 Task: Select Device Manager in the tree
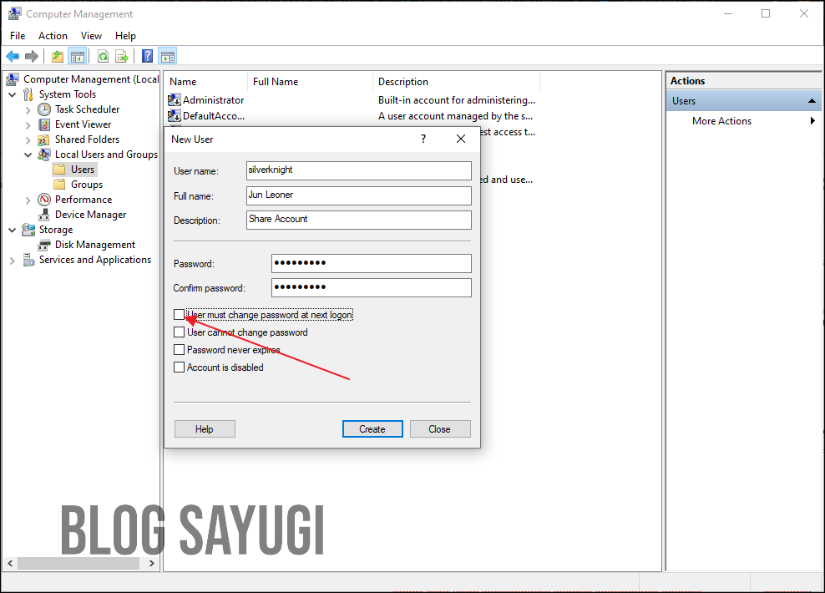[90, 215]
